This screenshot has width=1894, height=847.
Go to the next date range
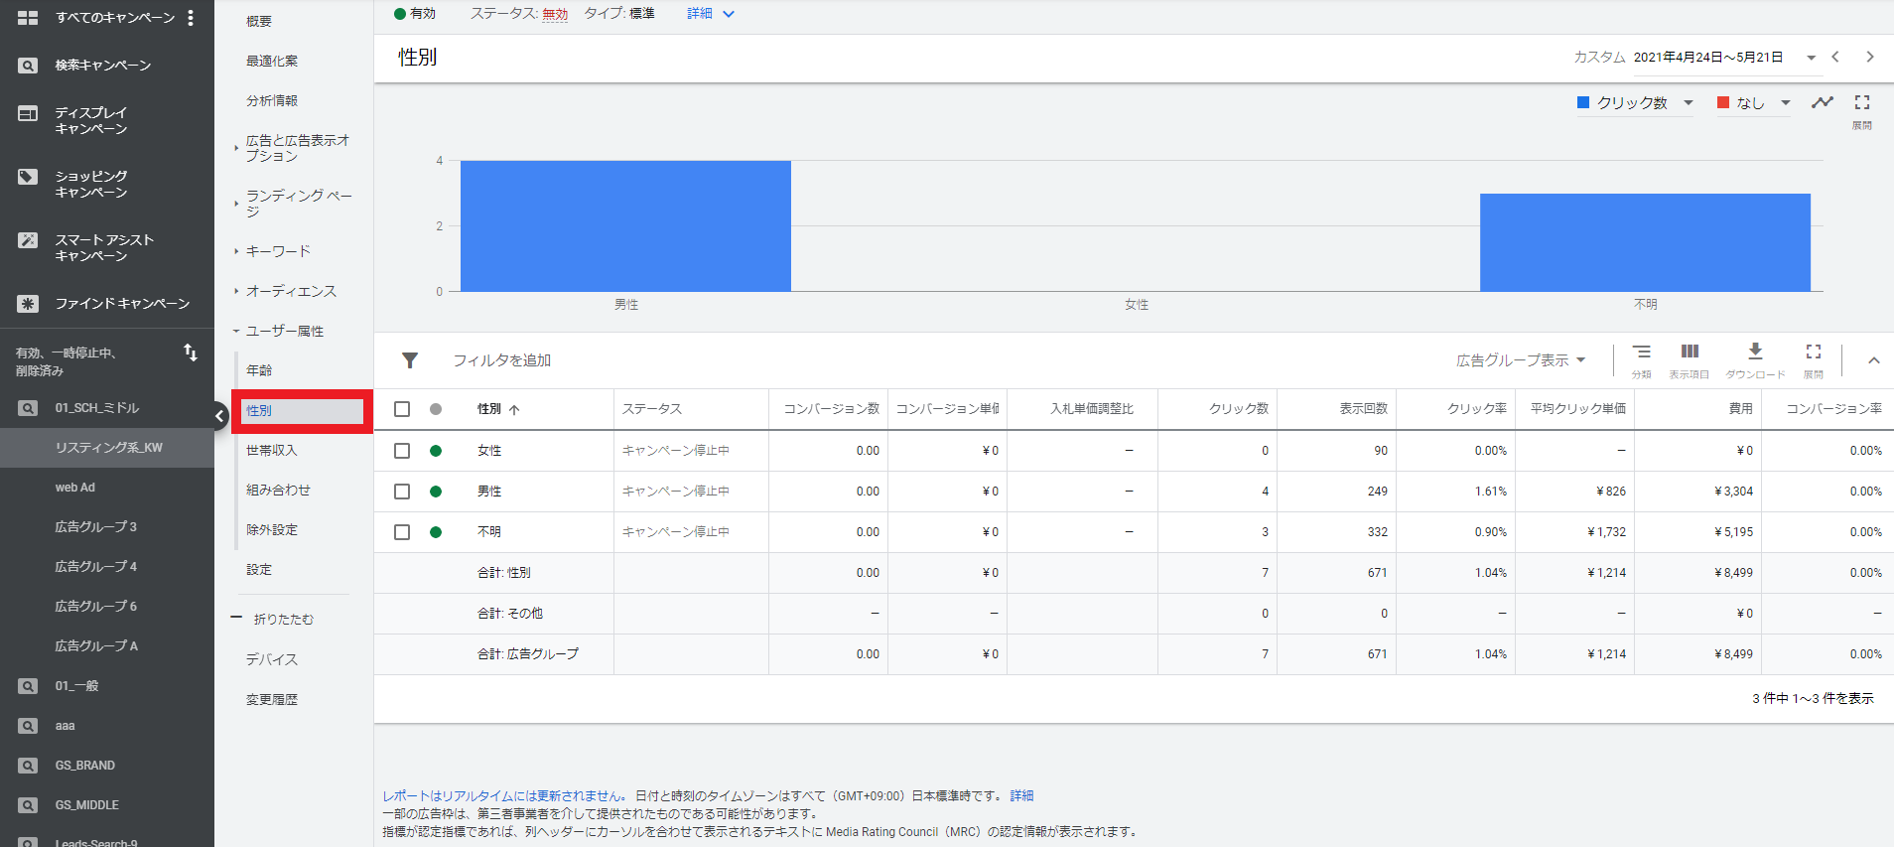coord(1870,57)
